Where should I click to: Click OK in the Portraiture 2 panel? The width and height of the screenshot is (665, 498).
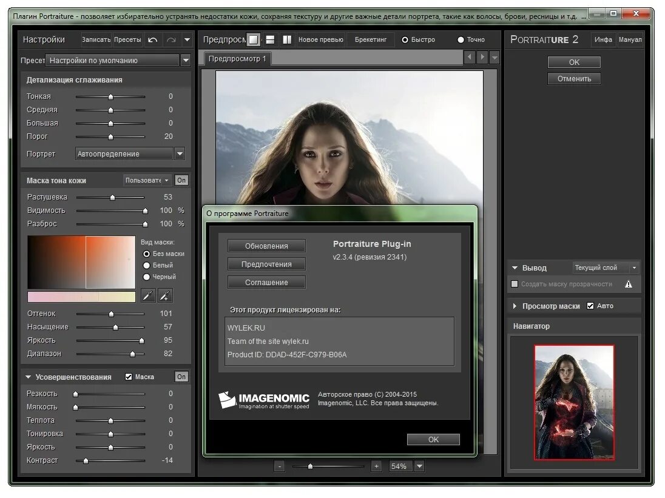pyautogui.click(x=574, y=62)
